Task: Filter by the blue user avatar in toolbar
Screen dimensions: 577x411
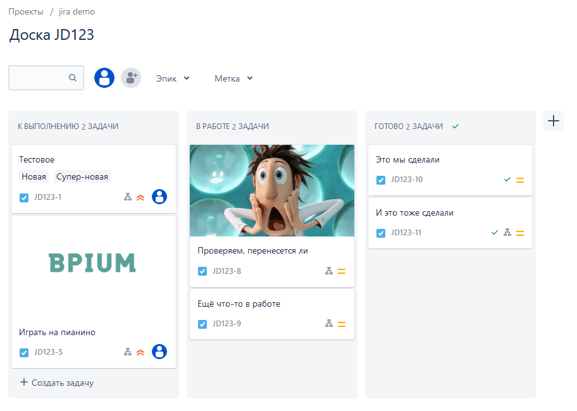Action: pyautogui.click(x=104, y=78)
